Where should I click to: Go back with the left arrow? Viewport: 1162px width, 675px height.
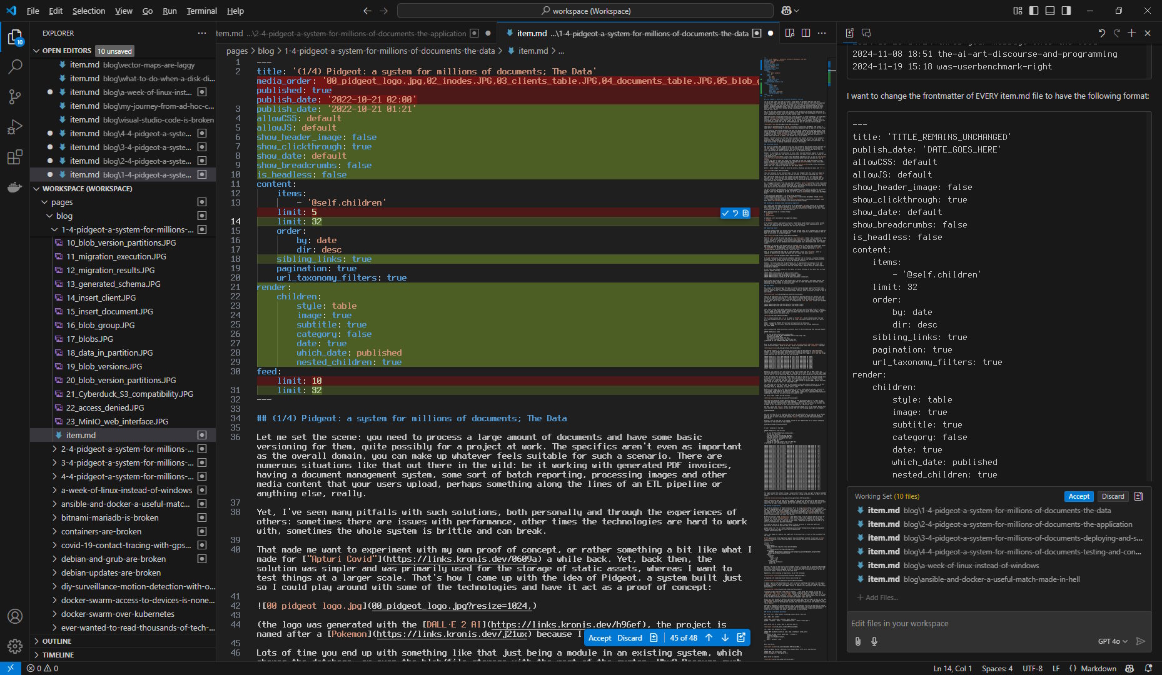(367, 11)
